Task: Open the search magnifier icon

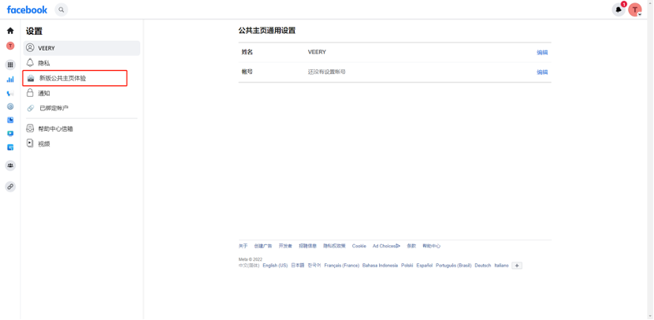Action: 61,9
